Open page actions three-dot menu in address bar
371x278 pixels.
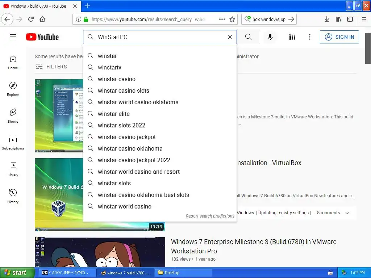(x=222, y=19)
